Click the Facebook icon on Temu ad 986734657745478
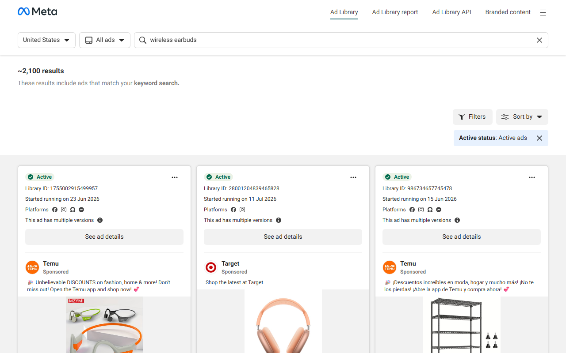This screenshot has height=353, width=566. click(x=412, y=210)
